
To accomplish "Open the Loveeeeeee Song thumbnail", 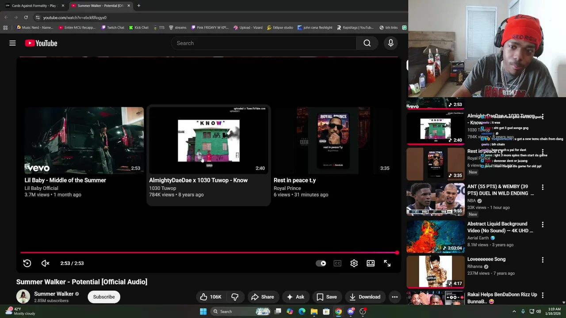I will pos(436,272).
